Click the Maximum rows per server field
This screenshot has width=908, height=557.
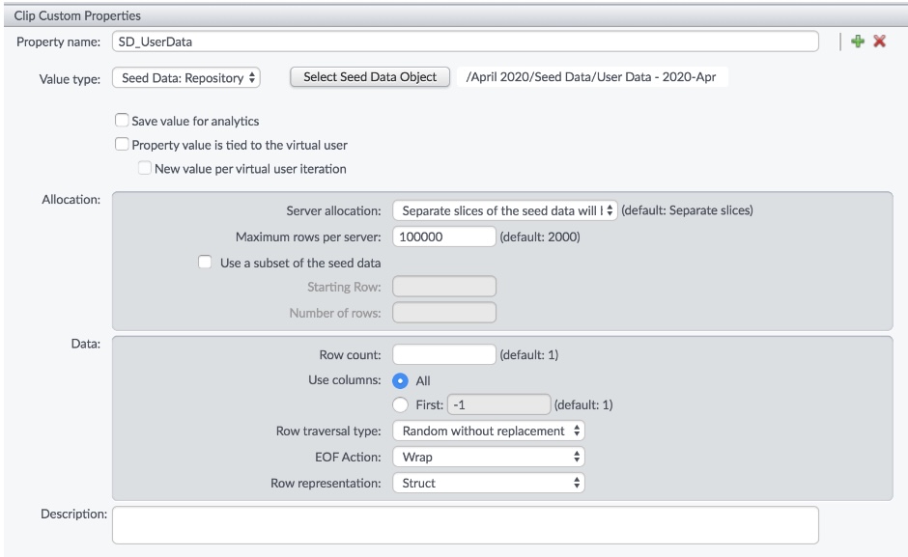444,237
